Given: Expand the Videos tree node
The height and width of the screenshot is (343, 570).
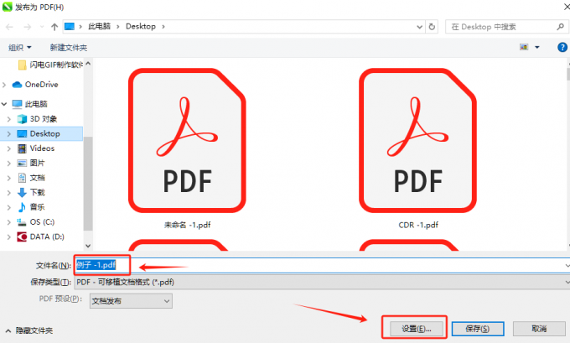Looking at the screenshot, I should tap(9, 148).
